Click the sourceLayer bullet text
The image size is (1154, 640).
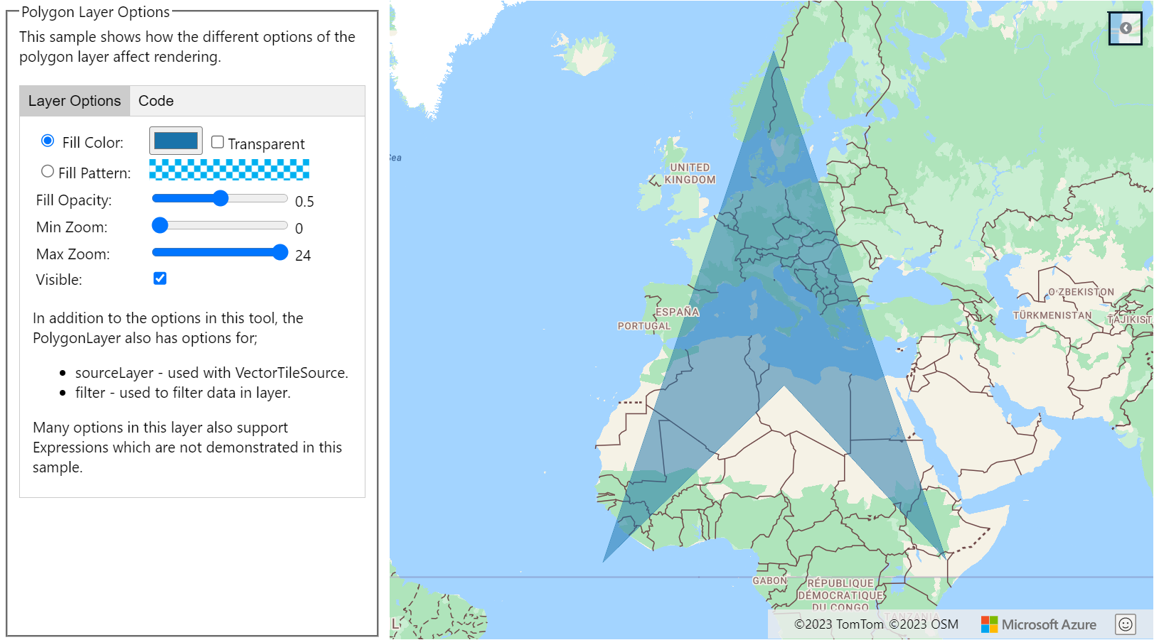point(212,373)
